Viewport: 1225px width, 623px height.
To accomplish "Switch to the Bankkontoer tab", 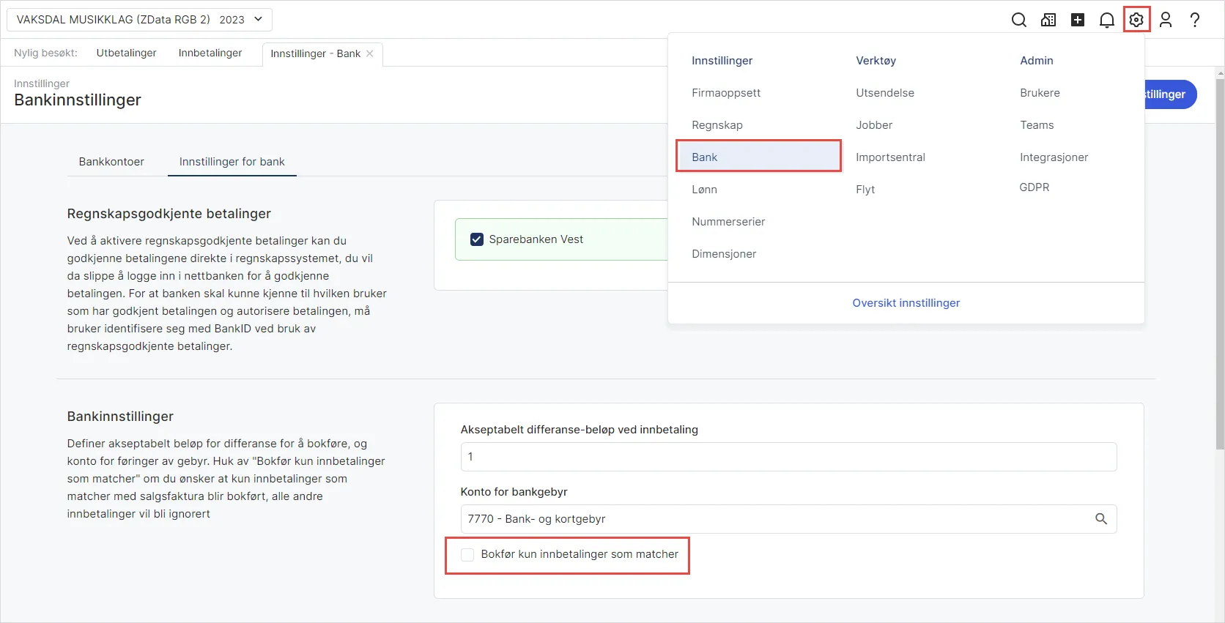I will pos(111,162).
